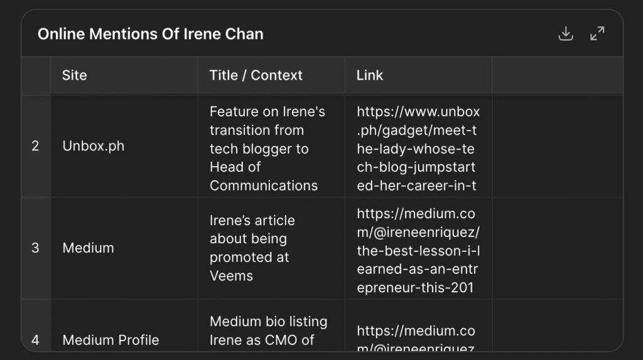Click the Medium Profile site cell
643x360 pixels.
click(111, 339)
